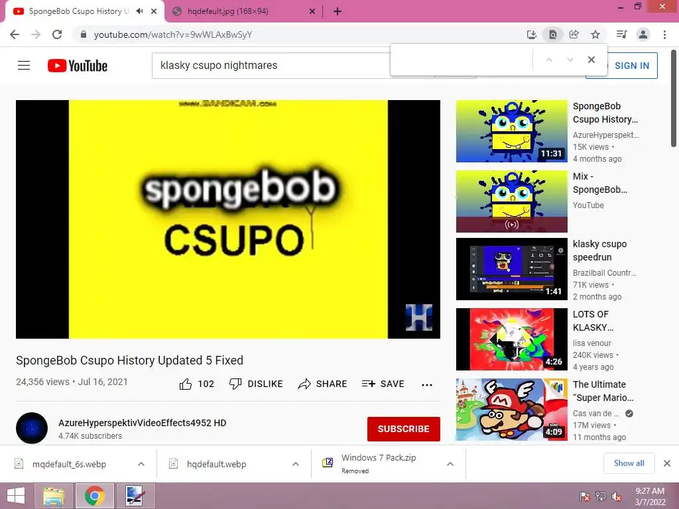Open LOTS OF KLASKY video thumbnail
The image size is (679, 509).
point(511,339)
